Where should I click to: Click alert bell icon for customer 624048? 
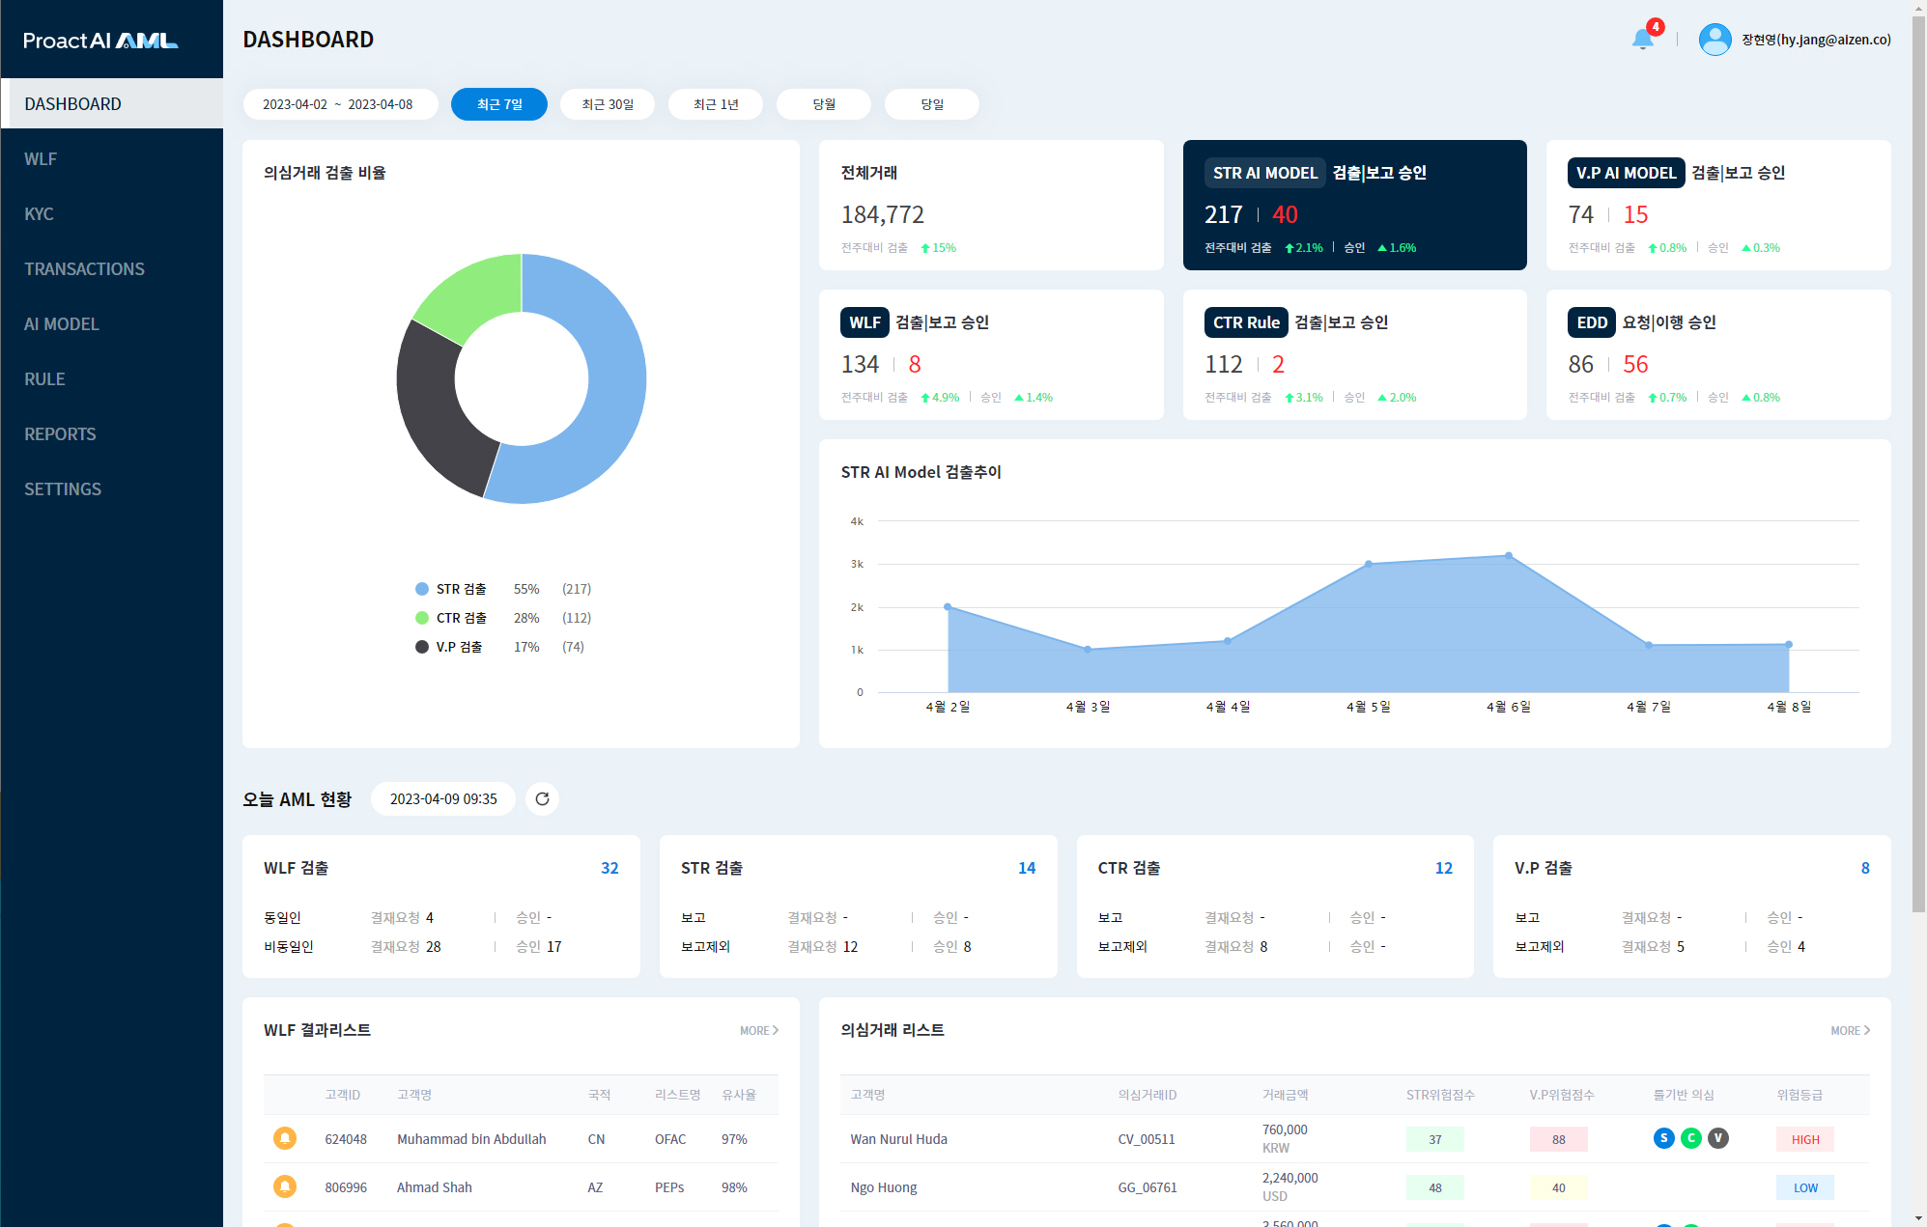tap(285, 1138)
